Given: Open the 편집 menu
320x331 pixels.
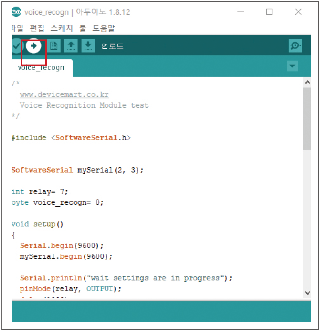Looking at the screenshot, I should click(x=37, y=28).
